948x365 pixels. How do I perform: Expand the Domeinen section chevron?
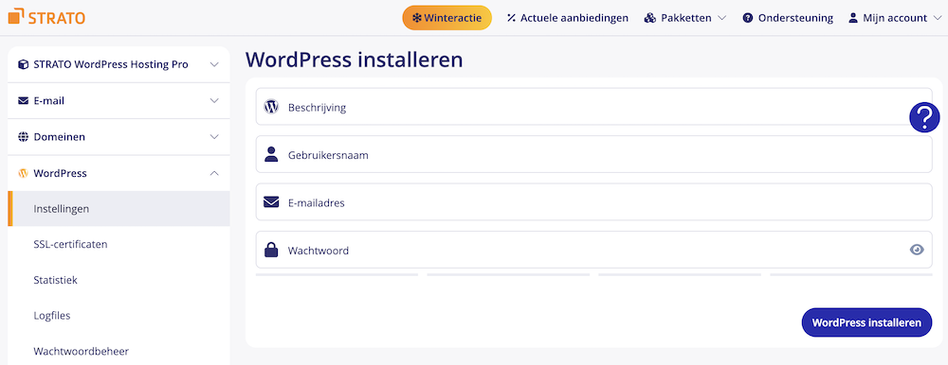pyautogui.click(x=214, y=137)
